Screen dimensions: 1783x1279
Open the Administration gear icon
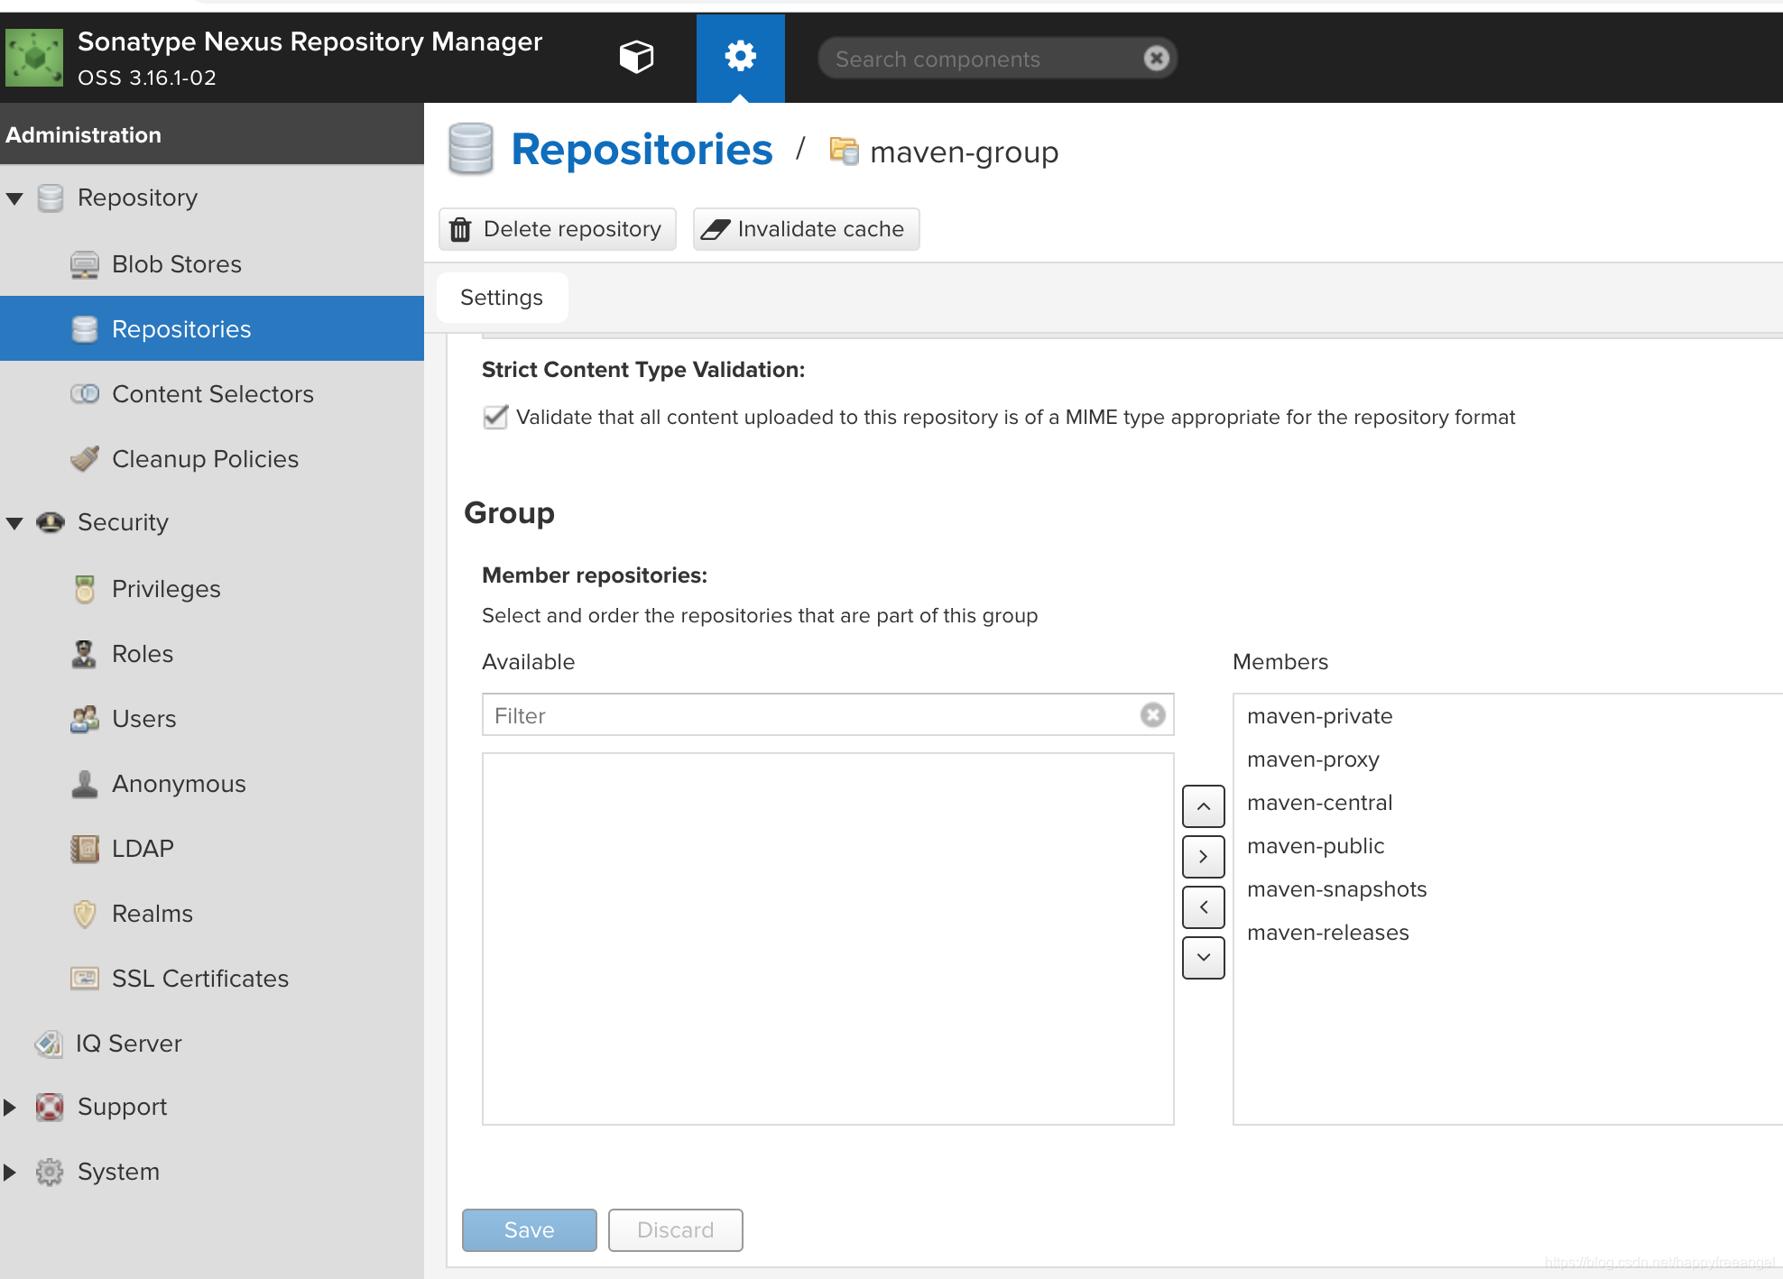click(x=740, y=57)
